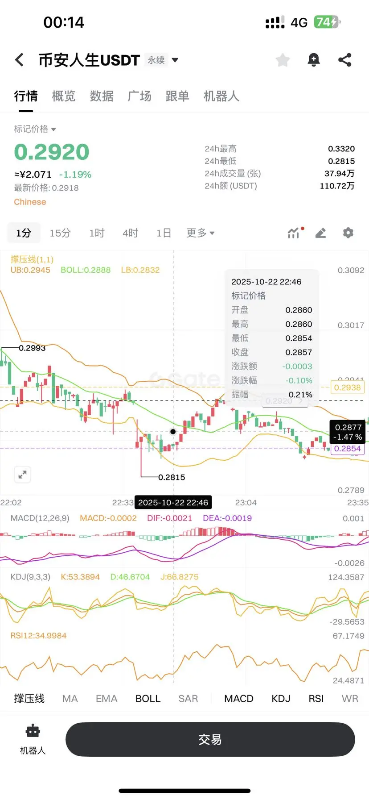The image size is (369, 800).
Task: Tap the -1.19% change text
Action: pos(75,175)
